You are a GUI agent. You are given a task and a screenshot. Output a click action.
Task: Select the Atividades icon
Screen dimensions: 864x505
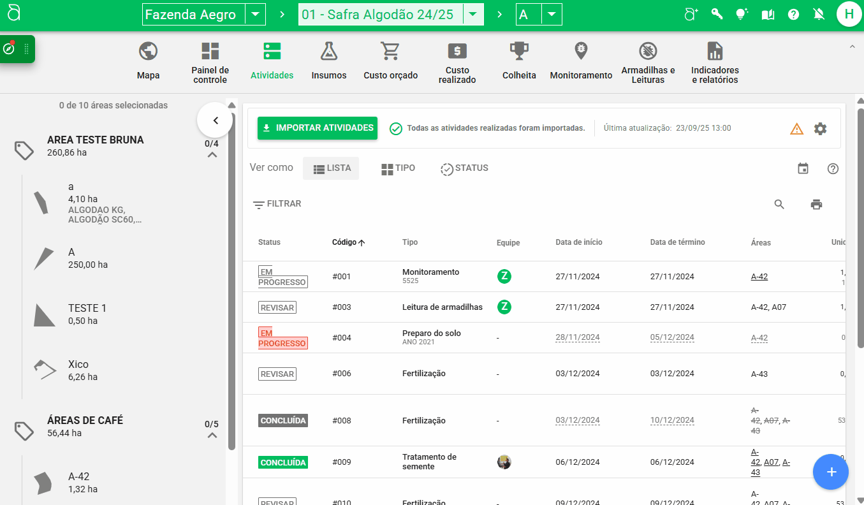click(x=272, y=51)
